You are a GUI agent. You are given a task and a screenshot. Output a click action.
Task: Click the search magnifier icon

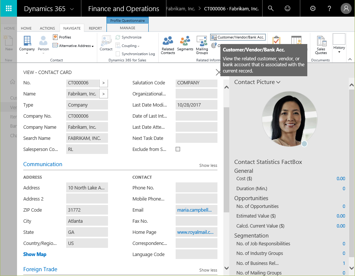[271, 9]
